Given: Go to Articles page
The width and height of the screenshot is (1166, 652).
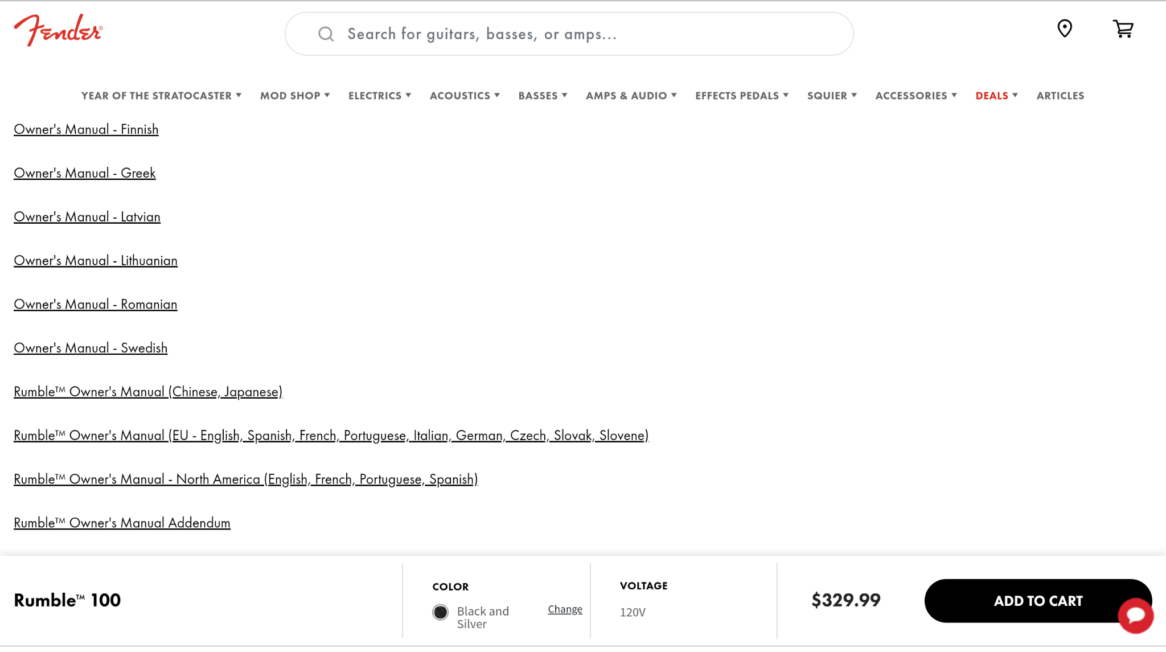Looking at the screenshot, I should (x=1060, y=96).
